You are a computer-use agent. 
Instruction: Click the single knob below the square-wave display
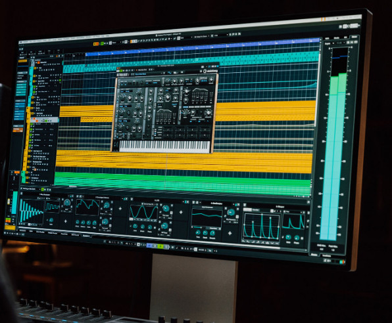point(51,220)
